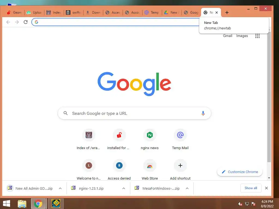
Task: Open New All Admin GD zip download
Action: pos(31,188)
